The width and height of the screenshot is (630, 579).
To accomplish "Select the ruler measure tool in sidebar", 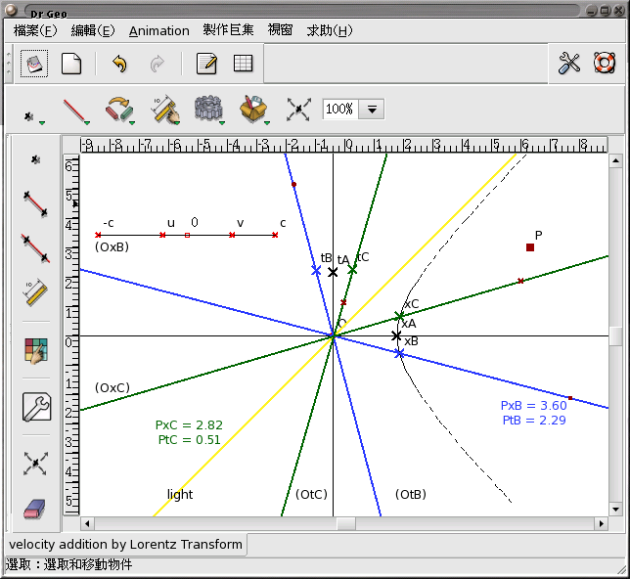I will click(35, 292).
